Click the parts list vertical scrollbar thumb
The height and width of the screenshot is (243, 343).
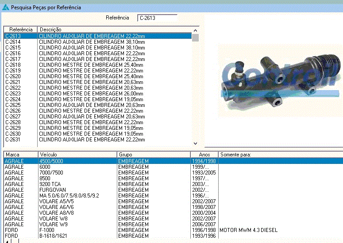(196, 37)
